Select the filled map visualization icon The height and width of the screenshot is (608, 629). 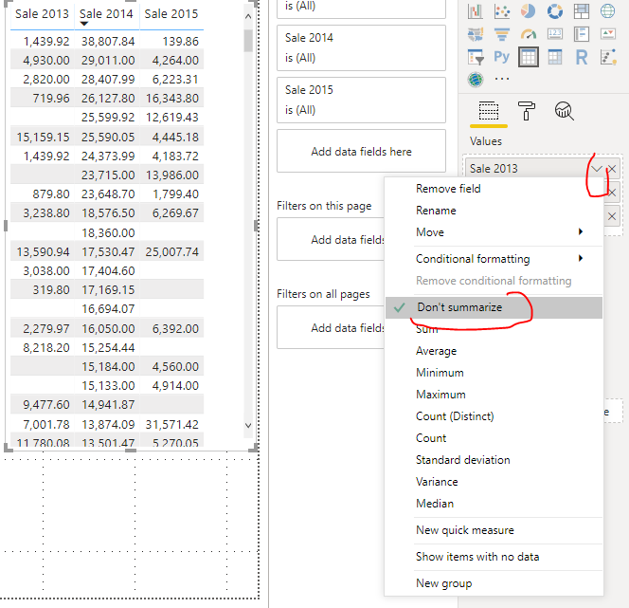tap(475, 34)
